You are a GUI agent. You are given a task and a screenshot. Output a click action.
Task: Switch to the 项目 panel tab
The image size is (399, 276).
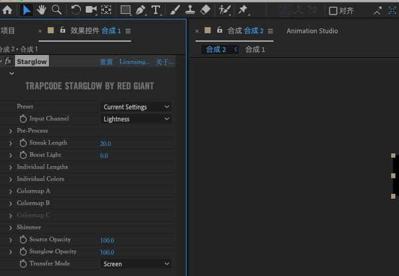coord(8,31)
